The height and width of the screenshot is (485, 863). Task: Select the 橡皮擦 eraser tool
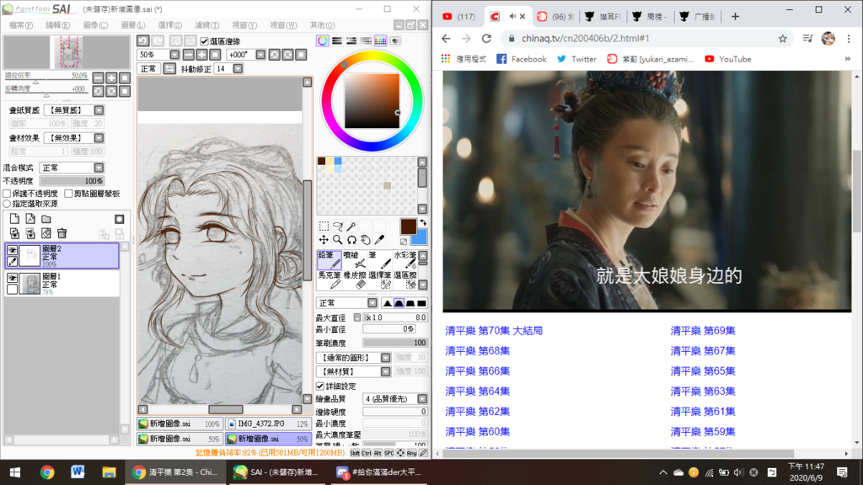click(x=354, y=280)
